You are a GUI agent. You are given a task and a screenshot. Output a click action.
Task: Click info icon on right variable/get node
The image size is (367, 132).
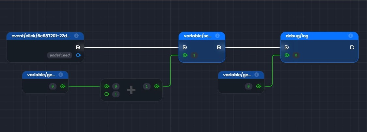257,75
